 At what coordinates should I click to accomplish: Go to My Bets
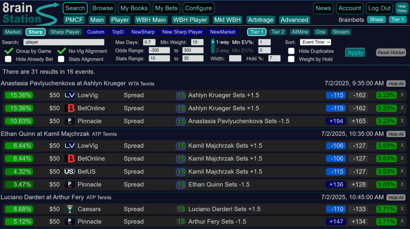(x=166, y=8)
